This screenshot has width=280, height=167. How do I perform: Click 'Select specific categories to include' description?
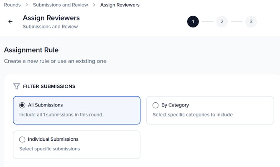(x=192, y=114)
